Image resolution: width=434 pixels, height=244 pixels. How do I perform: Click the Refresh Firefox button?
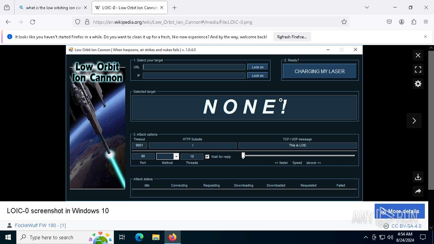(x=292, y=37)
